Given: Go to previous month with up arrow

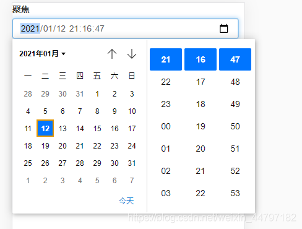Looking at the screenshot, I should coord(112,54).
